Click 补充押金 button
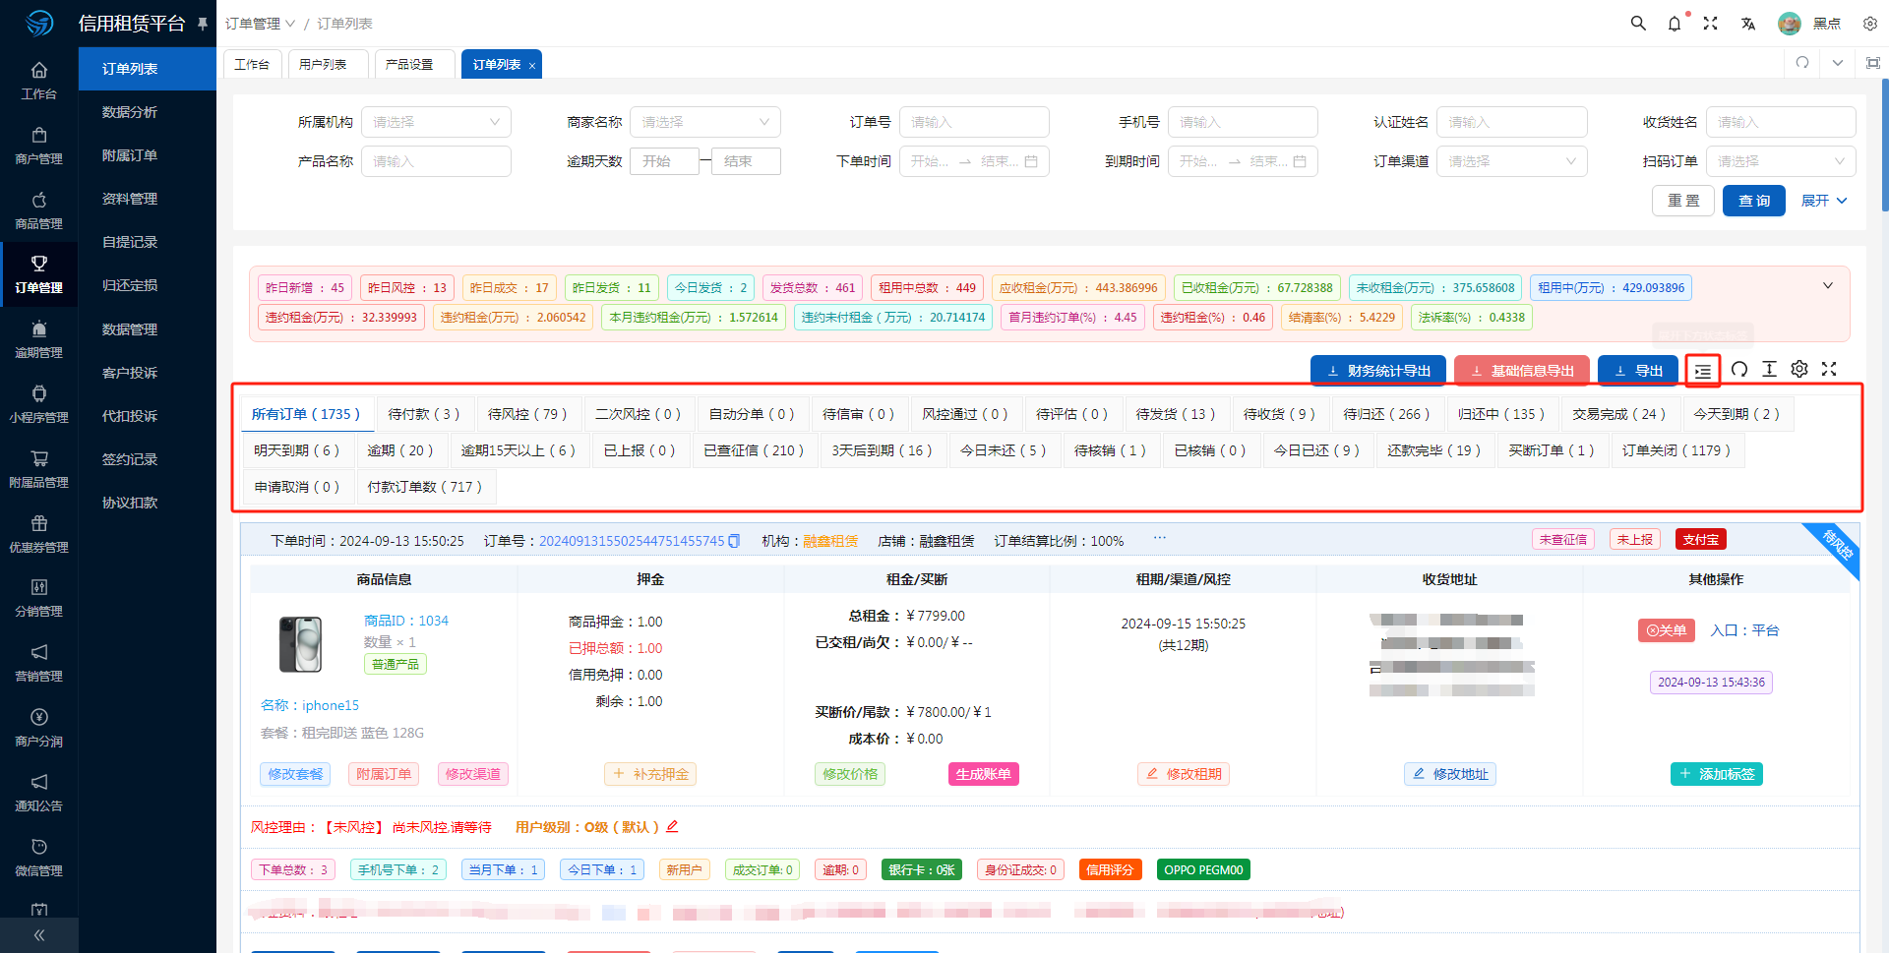 [x=650, y=774]
